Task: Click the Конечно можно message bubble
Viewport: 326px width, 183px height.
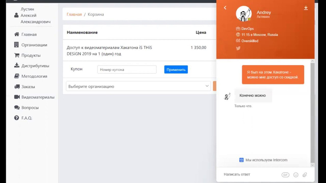Action: pos(253,96)
